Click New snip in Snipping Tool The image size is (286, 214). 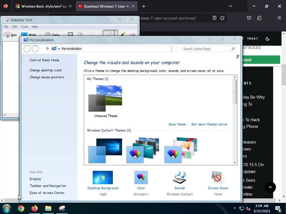pos(10,35)
